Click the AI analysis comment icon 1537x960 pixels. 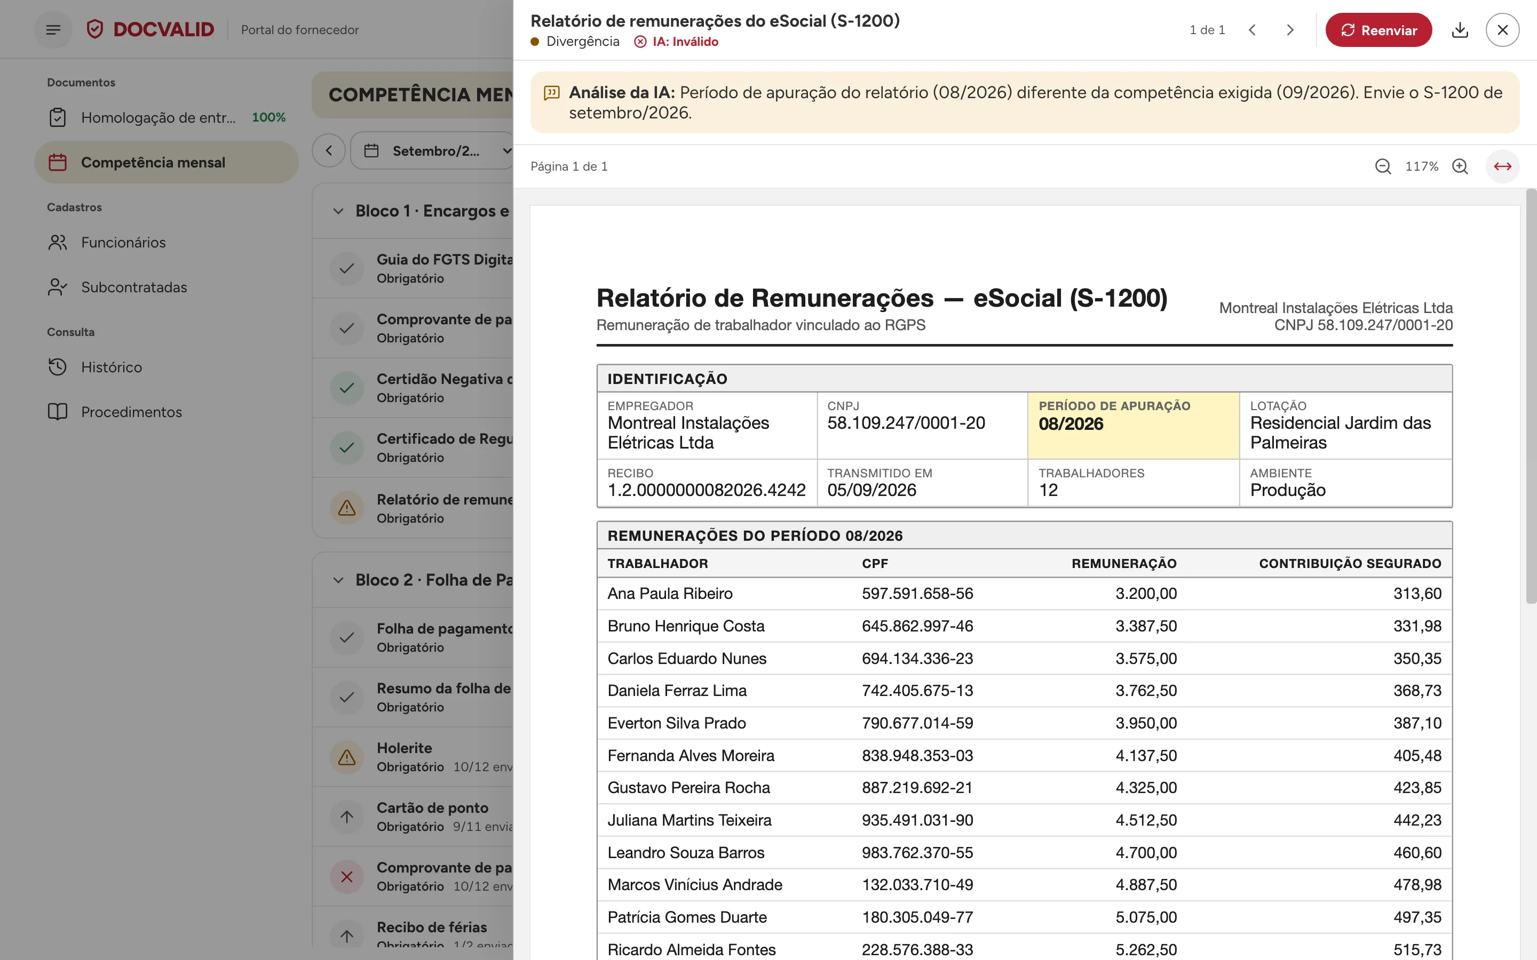[551, 93]
